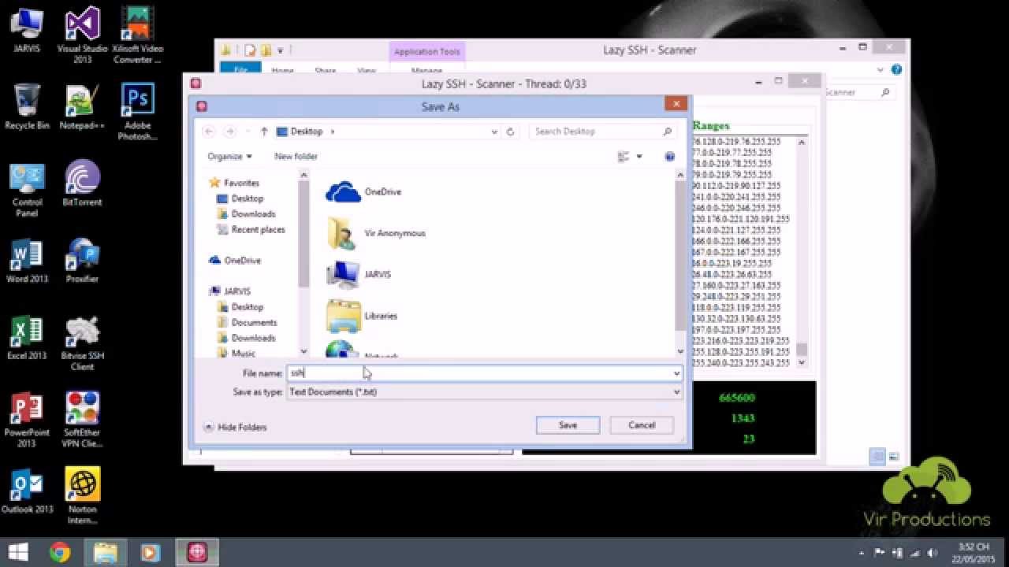The image size is (1009, 567).
Task: Open SoftEther VPN Client desktop icon
Action: (x=82, y=419)
